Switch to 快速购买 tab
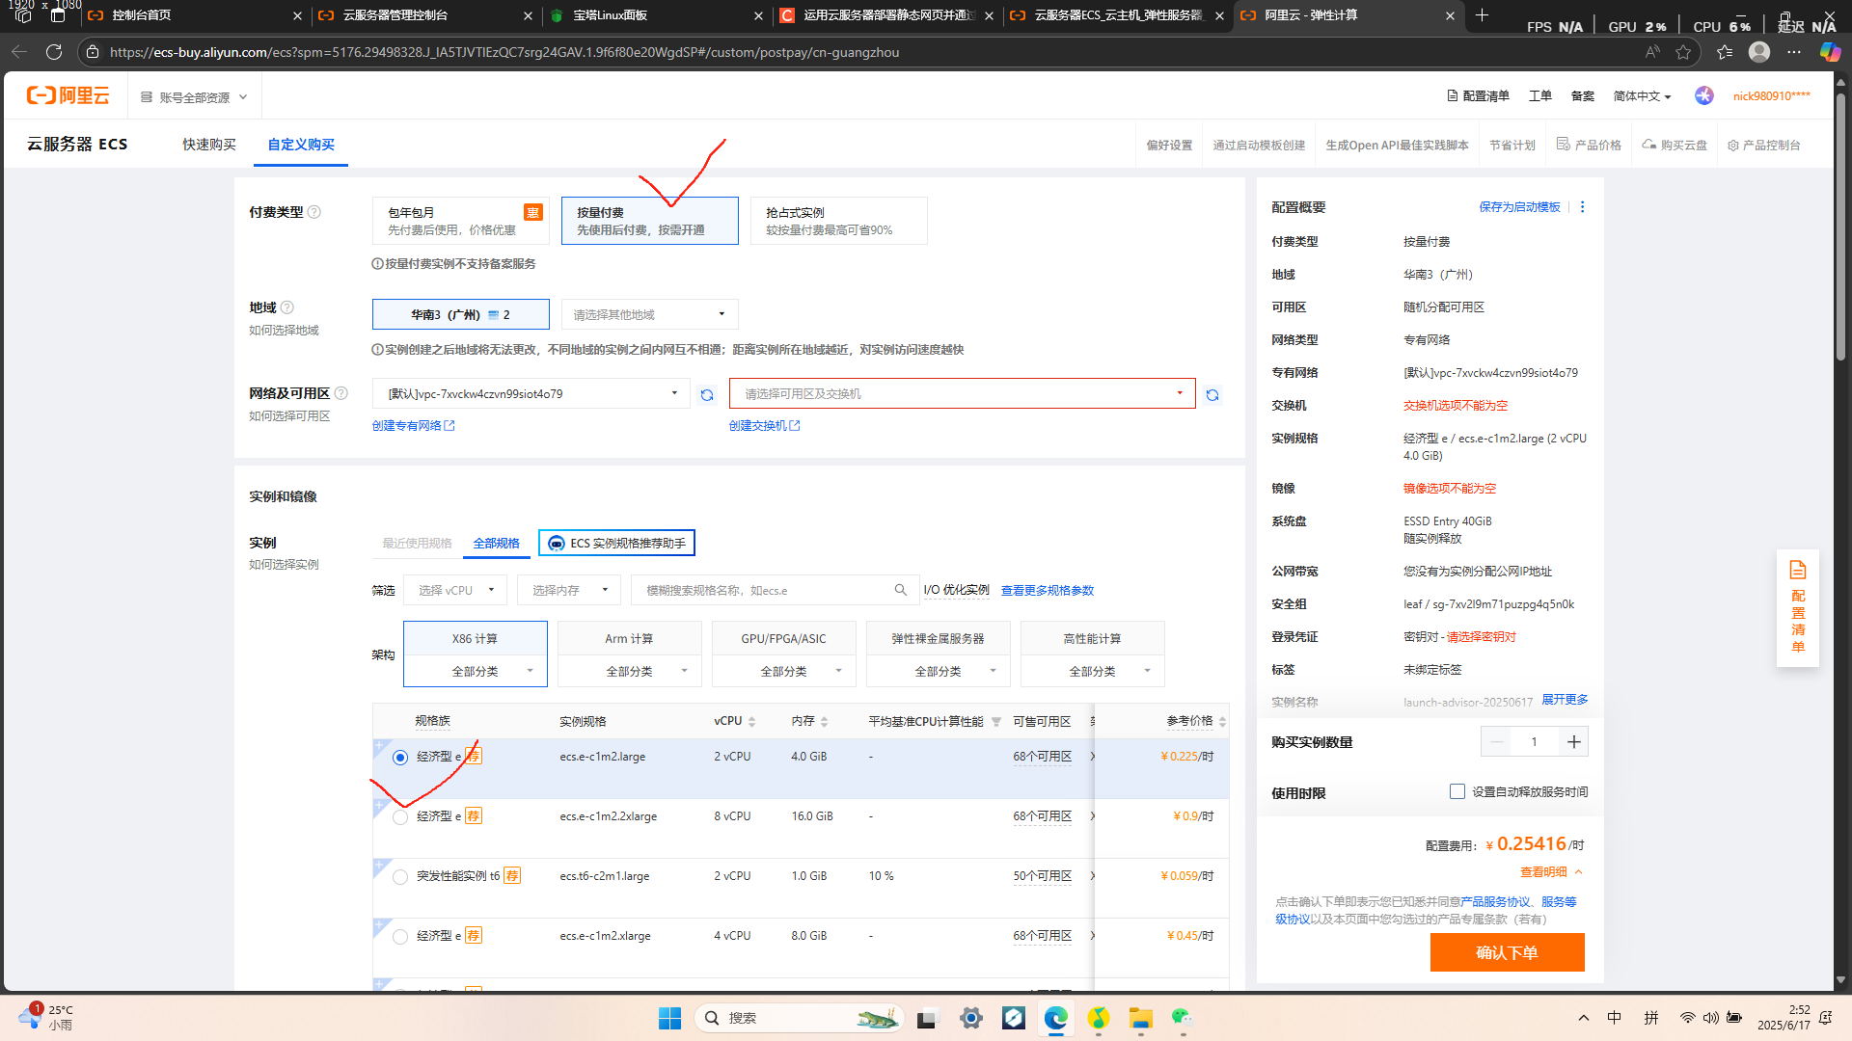Image resolution: width=1852 pixels, height=1041 pixels. (x=209, y=145)
